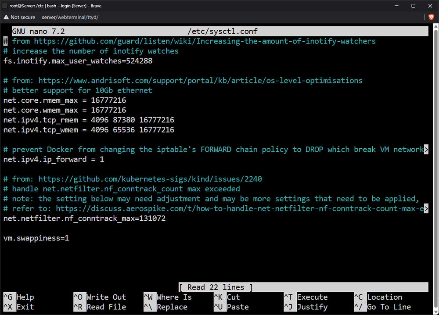The width and height of the screenshot is (439, 315).
Task: Minimize the Brave window
Action: 396,6
